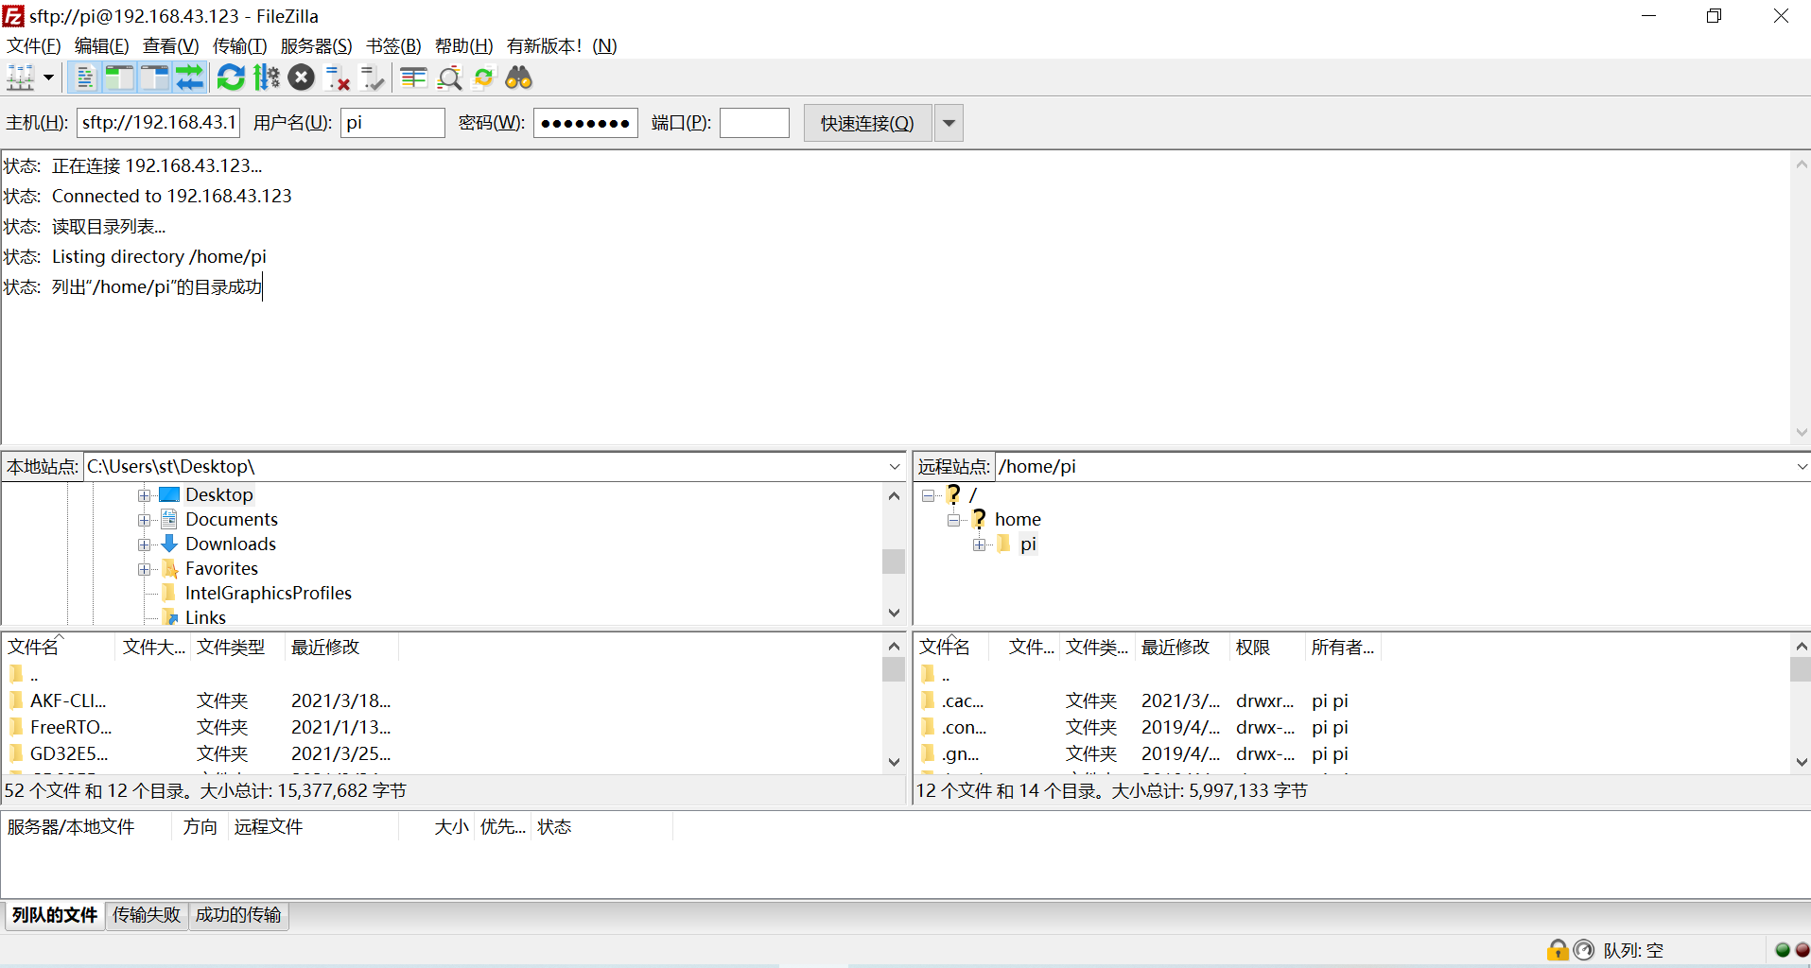Select the home node in remote tree
1811x968 pixels.
pyautogui.click(x=1018, y=519)
